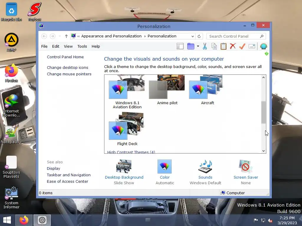Click the muted volume tray icon
The width and height of the screenshot is (302, 226).
(x=270, y=220)
